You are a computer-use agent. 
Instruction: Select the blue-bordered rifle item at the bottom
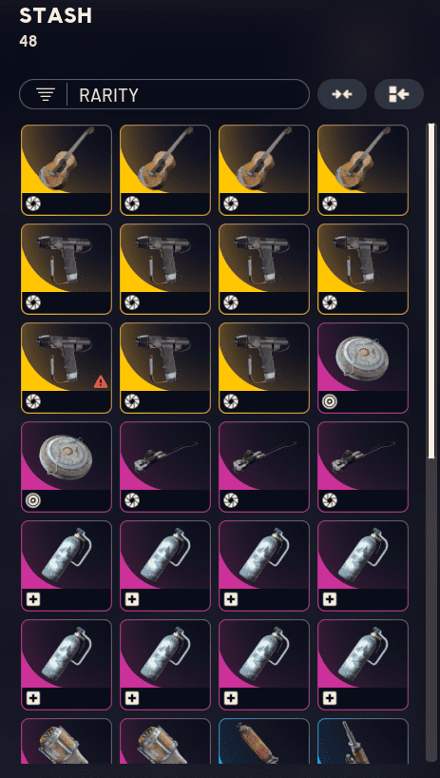click(x=363, y=741)
